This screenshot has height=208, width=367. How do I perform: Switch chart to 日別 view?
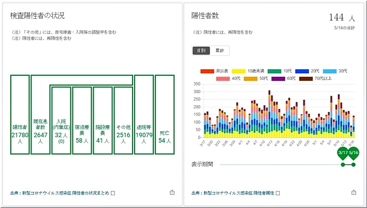(x=201, y=50)
